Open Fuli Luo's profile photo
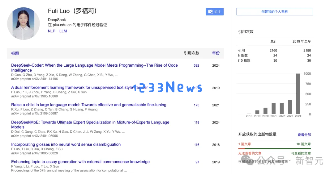The height and width of the screenshot is (174, 334). click(x=24, y=23)
